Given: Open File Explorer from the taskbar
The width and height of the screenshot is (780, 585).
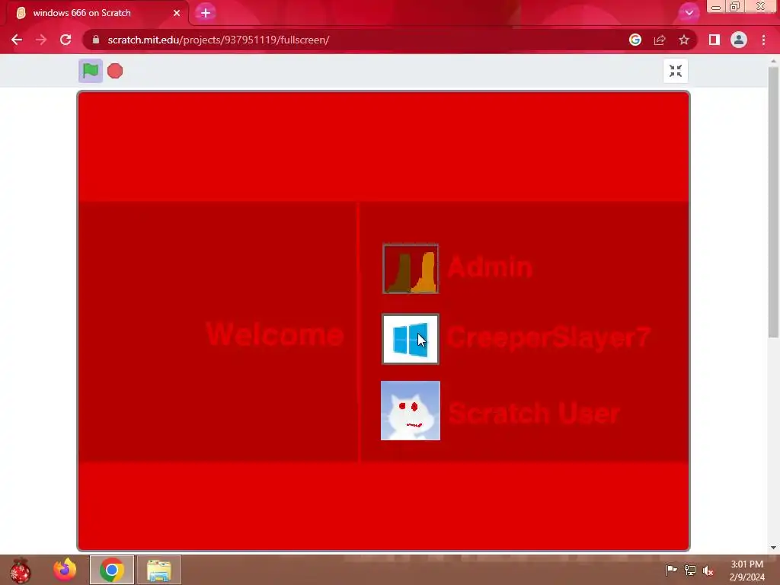Looking at the screenshot, I should pos(159,570).
